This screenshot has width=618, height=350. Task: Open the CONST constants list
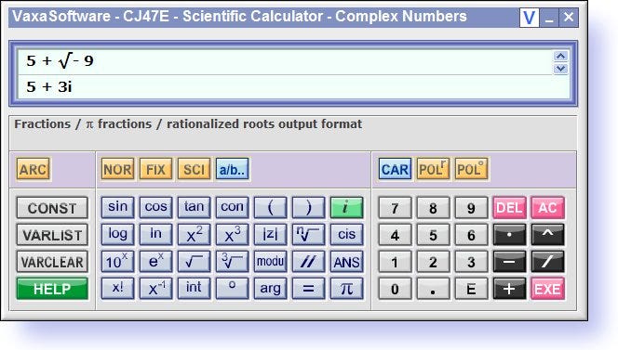tap(52, 208)
